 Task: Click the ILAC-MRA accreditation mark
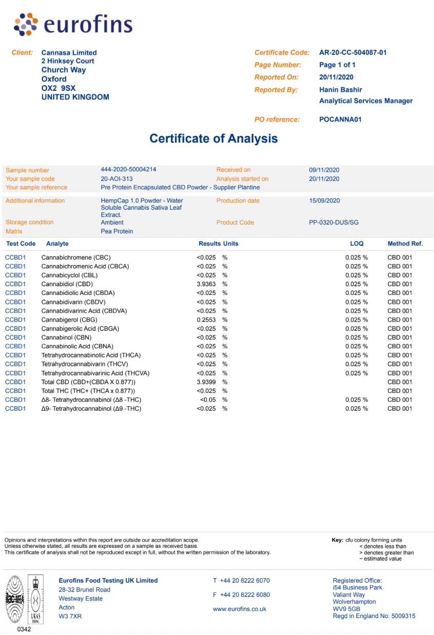[x=15, y=599]
